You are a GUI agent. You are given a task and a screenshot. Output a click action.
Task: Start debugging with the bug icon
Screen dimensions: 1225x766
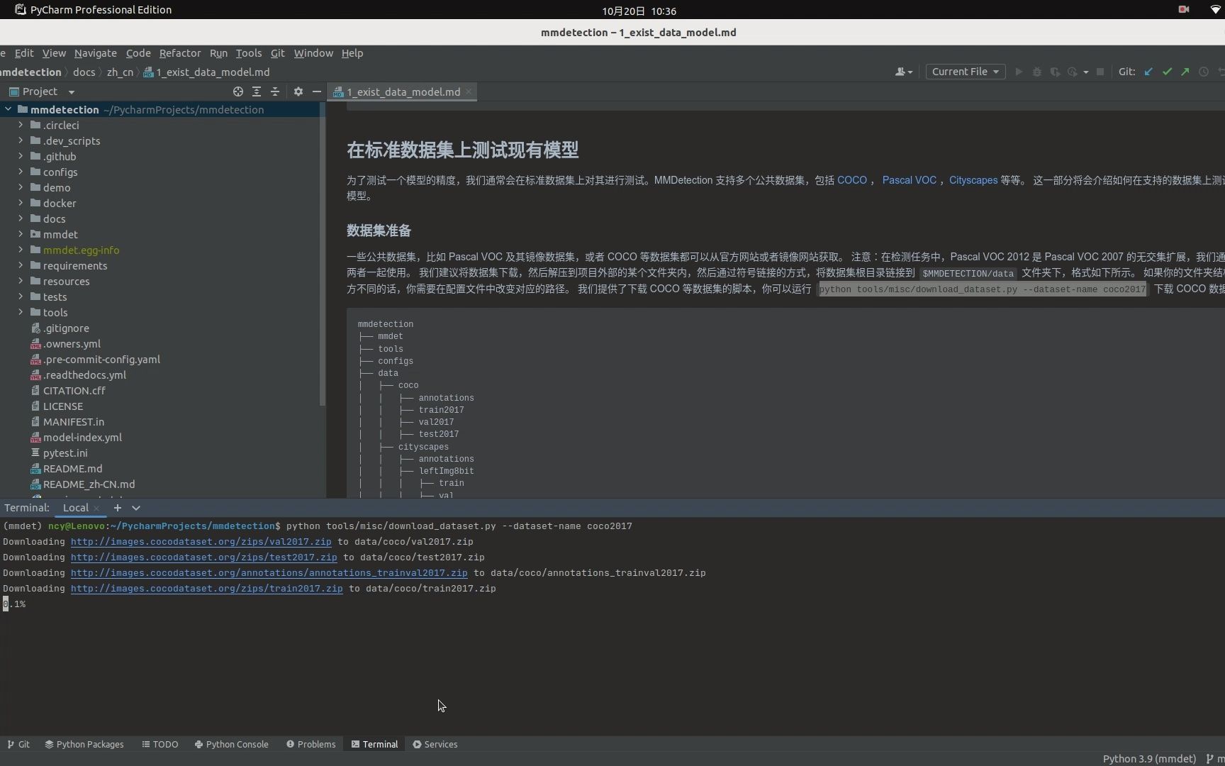[1037, 72]
